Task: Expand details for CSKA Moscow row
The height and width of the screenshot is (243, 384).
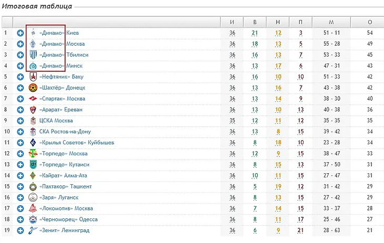Action: click(21, 121)
